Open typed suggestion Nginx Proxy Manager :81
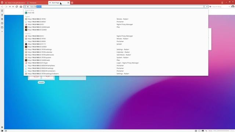Image resolution: width=235 pixels, height=132 pixels. click(x=116, y=25)
